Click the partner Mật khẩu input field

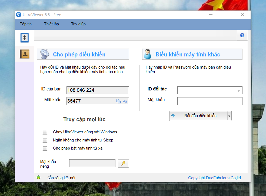click(210, 101)
